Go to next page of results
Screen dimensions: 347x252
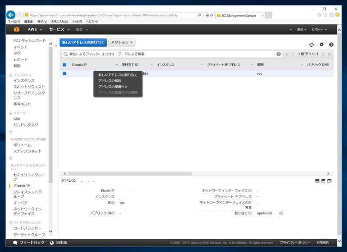(323, 54)
